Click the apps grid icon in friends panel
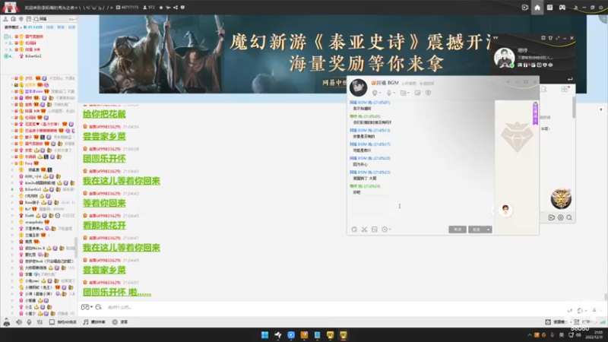This screenshot has height=342, width=608. 564,90
